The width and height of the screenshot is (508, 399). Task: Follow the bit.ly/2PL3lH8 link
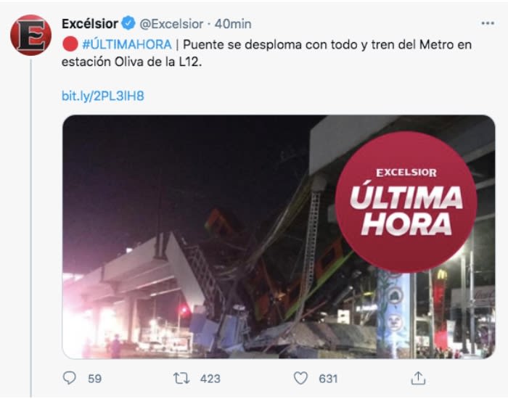(103, 96)
